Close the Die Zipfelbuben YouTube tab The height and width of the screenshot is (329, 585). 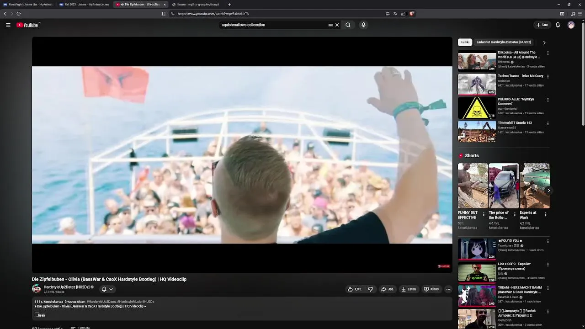(x=165, y=5)
